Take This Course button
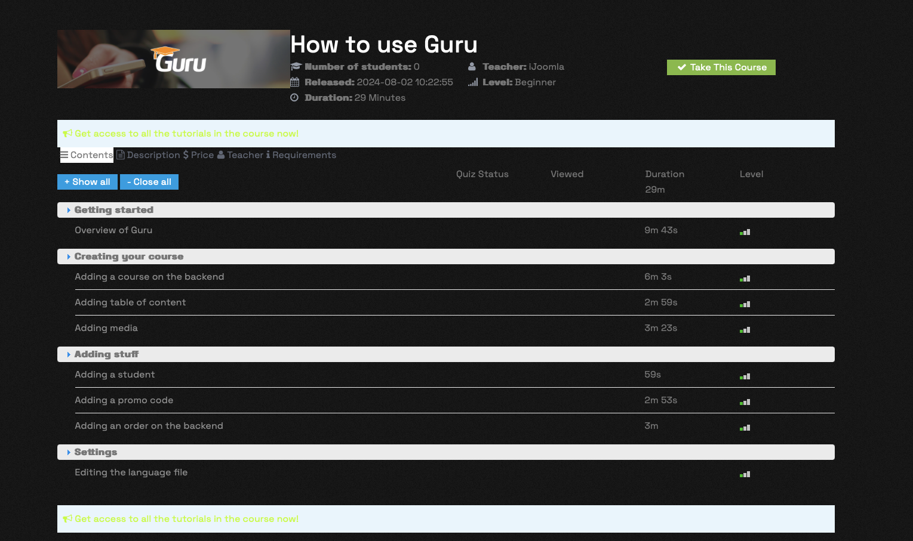Image resolution: width=913 pixels, height=541 pixels. click(721, 67)
